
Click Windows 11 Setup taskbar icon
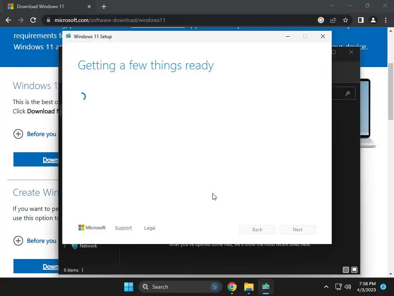pyautogui.click(x=265, y=287)
